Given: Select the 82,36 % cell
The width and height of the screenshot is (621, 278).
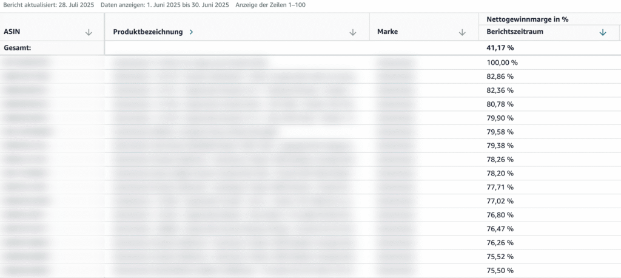Looking at the screenshot, I should coord(500,90).
